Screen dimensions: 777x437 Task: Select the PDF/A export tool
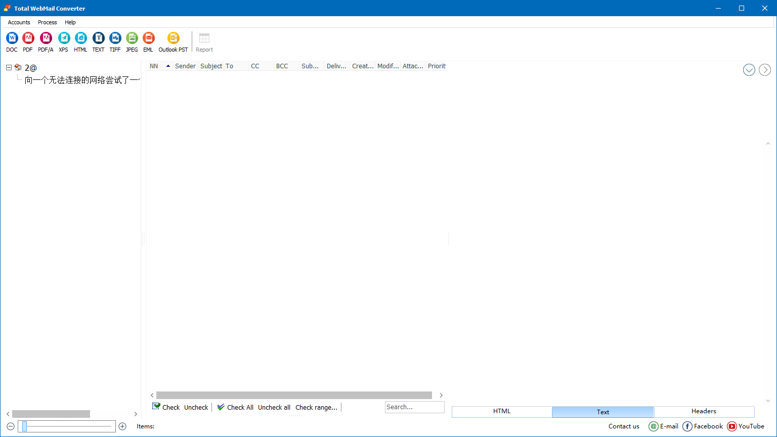pyautogui.click(x=46, y=42)
